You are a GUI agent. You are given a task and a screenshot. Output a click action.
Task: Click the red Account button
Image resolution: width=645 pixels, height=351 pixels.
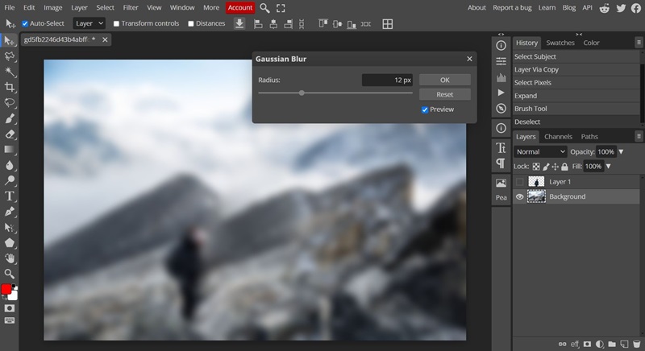(240, 8)
